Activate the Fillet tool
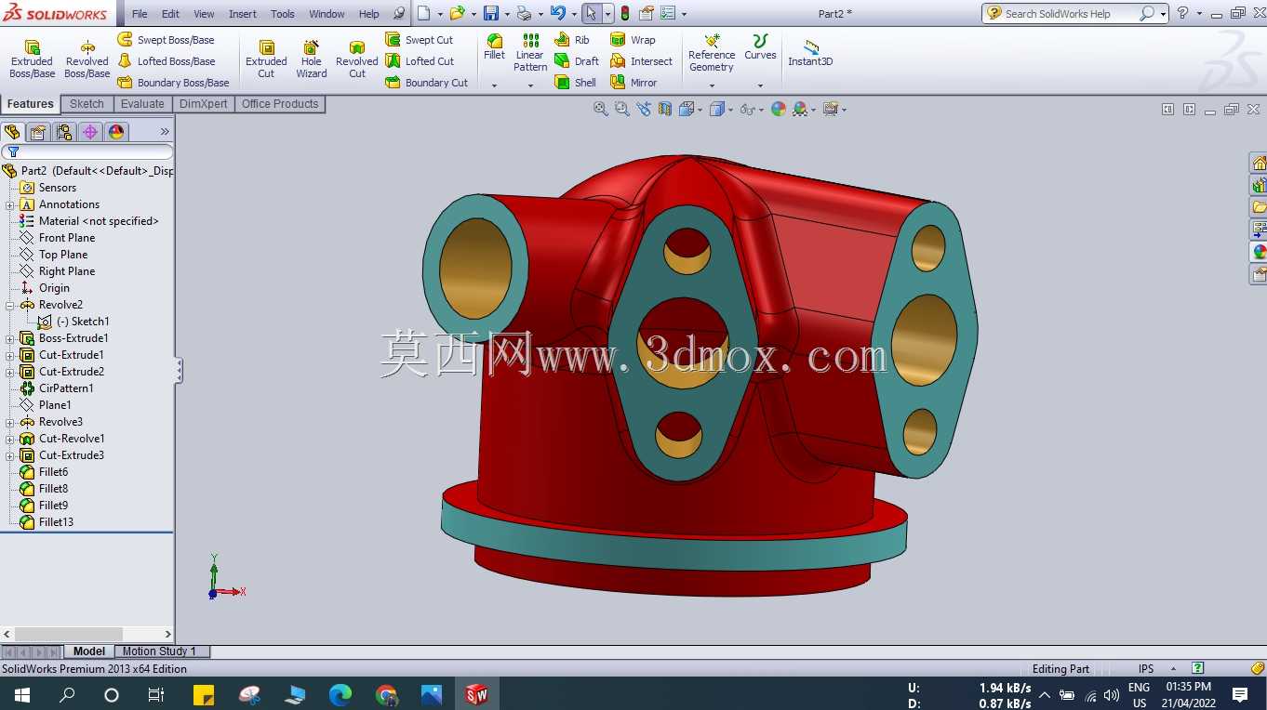The image size is (1267, 710). point(495,47)
